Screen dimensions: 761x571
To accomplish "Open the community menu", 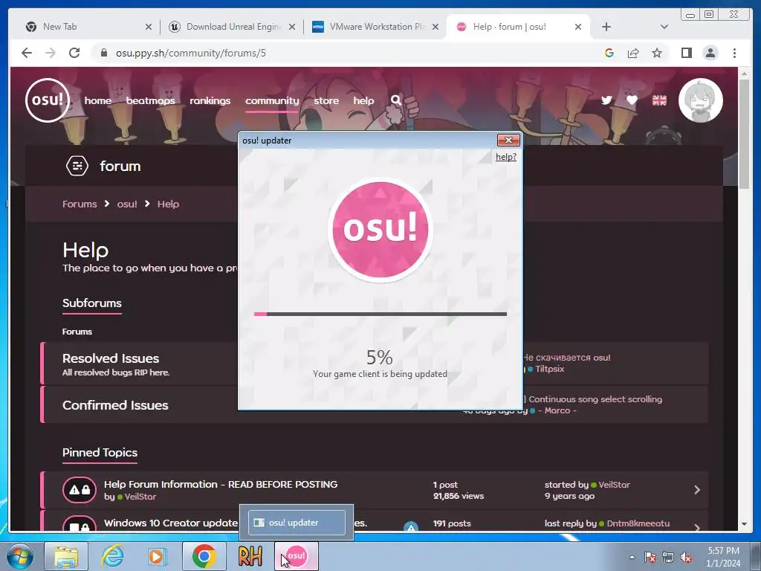I will pyautogui.click(x=272, y=100).
